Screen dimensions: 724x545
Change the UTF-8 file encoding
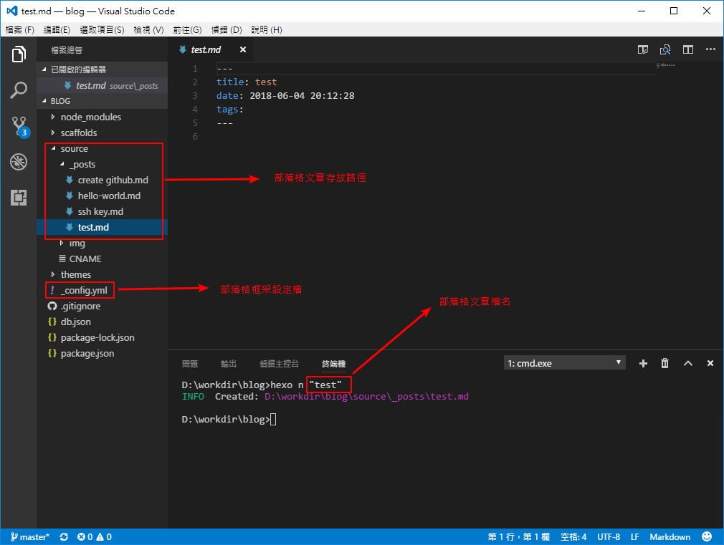coord(609,536)
